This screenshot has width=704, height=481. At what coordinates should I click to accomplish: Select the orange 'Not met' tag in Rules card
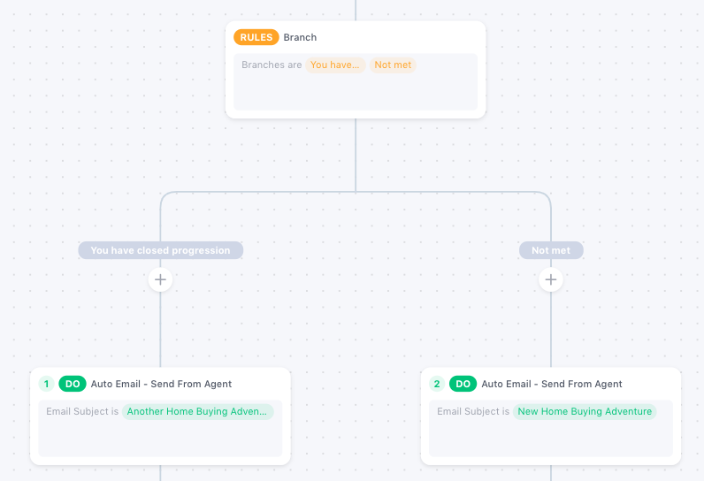tap(393, 65)
